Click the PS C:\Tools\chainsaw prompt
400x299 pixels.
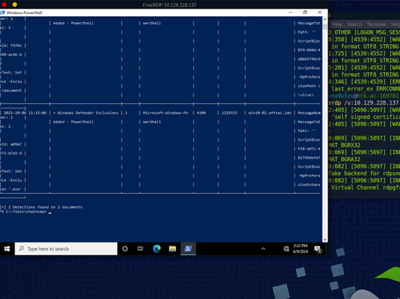click(23, 212)
